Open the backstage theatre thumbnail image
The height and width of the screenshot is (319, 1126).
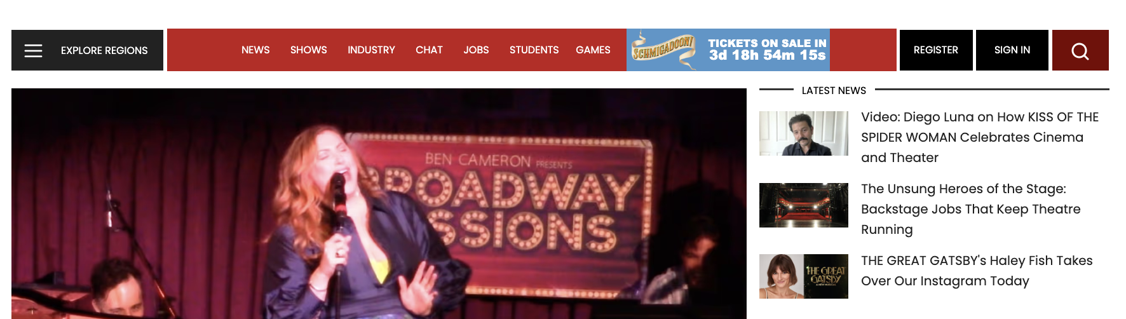tap(804, 205)
